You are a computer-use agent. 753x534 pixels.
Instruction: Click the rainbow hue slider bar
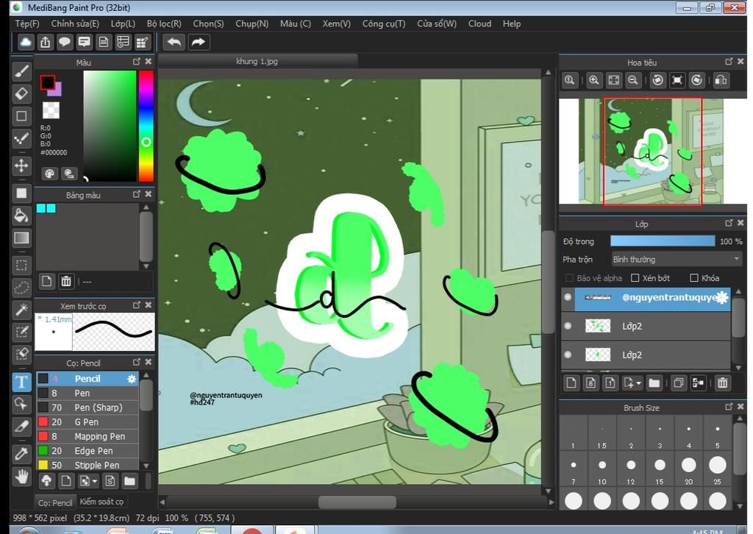[x=146, y=126]
